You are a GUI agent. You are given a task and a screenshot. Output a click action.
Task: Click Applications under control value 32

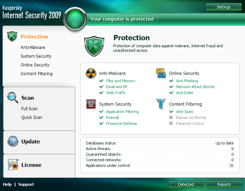tap(231, 165)
